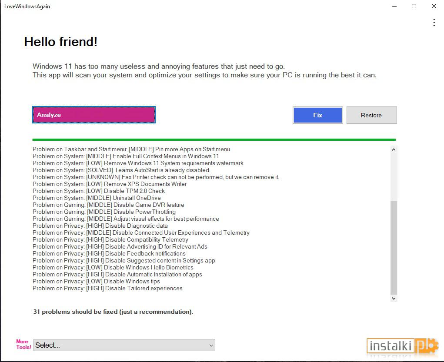Select 'Enable Full Context Menus in Windows 11' row

(x=126, y=156)
